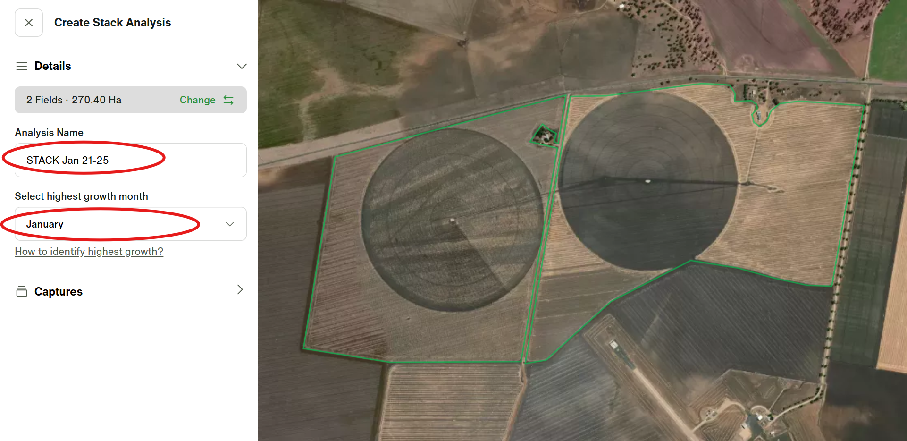Click the Details hamburger list icon
The image size is (907, 441).
22,66
